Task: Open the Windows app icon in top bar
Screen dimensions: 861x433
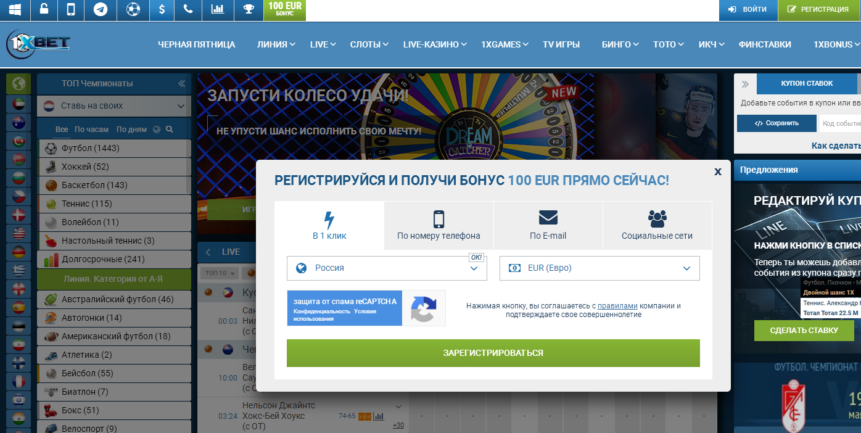Action: 15,9
